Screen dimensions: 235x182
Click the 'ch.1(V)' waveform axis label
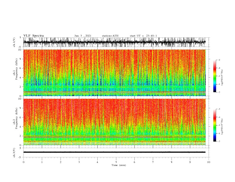[x=14, y=42]
